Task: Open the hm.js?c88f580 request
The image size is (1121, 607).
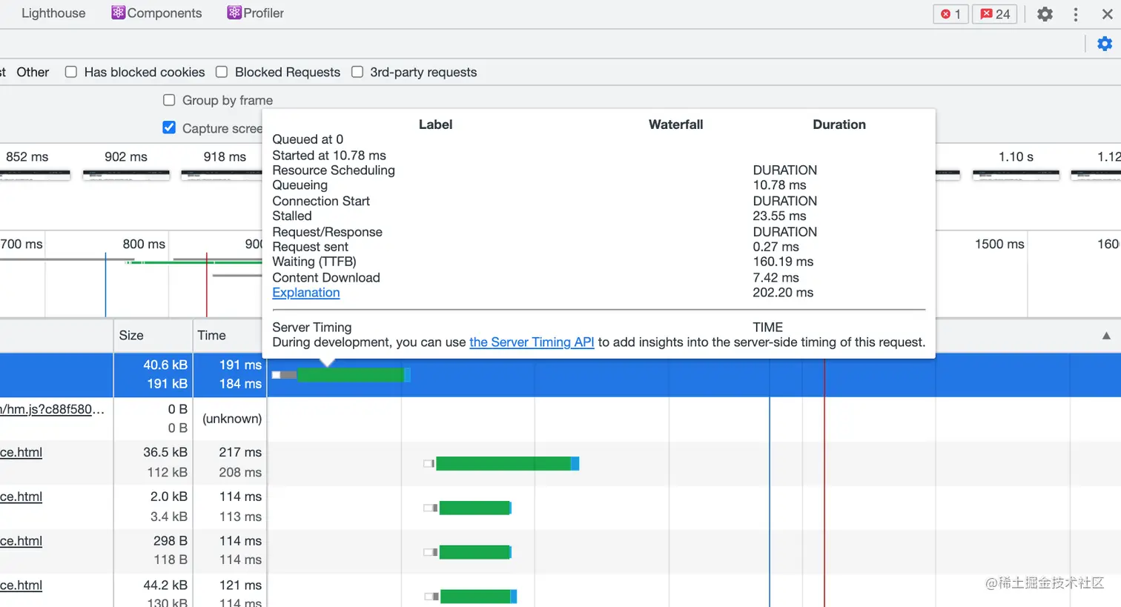Action: (x=52, y=409)
